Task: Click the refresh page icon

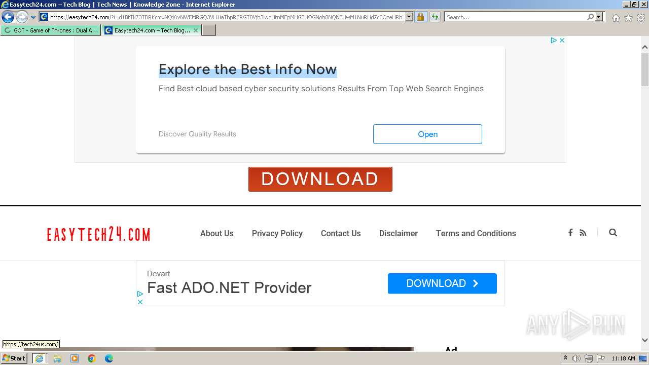Action: [x=435, y=17]
